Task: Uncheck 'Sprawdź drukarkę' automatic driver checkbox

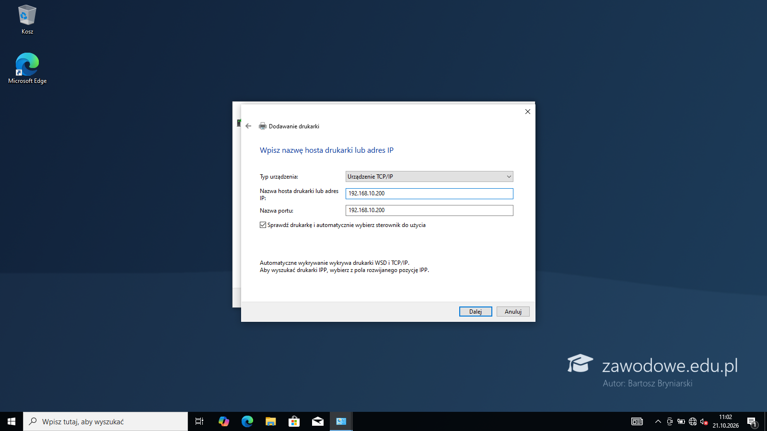Action: 263,225
